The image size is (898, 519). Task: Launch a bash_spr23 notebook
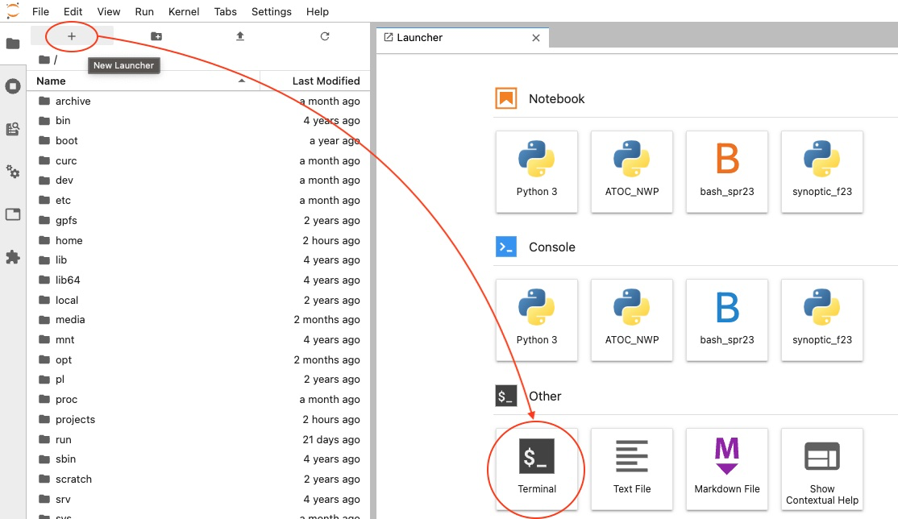point(727,172)
